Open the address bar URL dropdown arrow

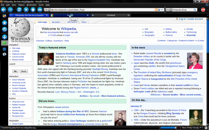click(x=162, y=10)
